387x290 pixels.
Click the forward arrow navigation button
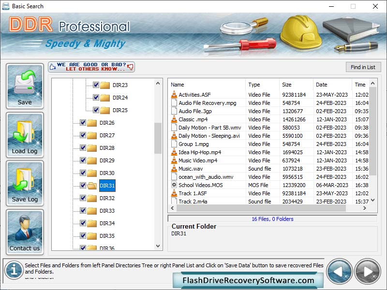pos(368,272)
